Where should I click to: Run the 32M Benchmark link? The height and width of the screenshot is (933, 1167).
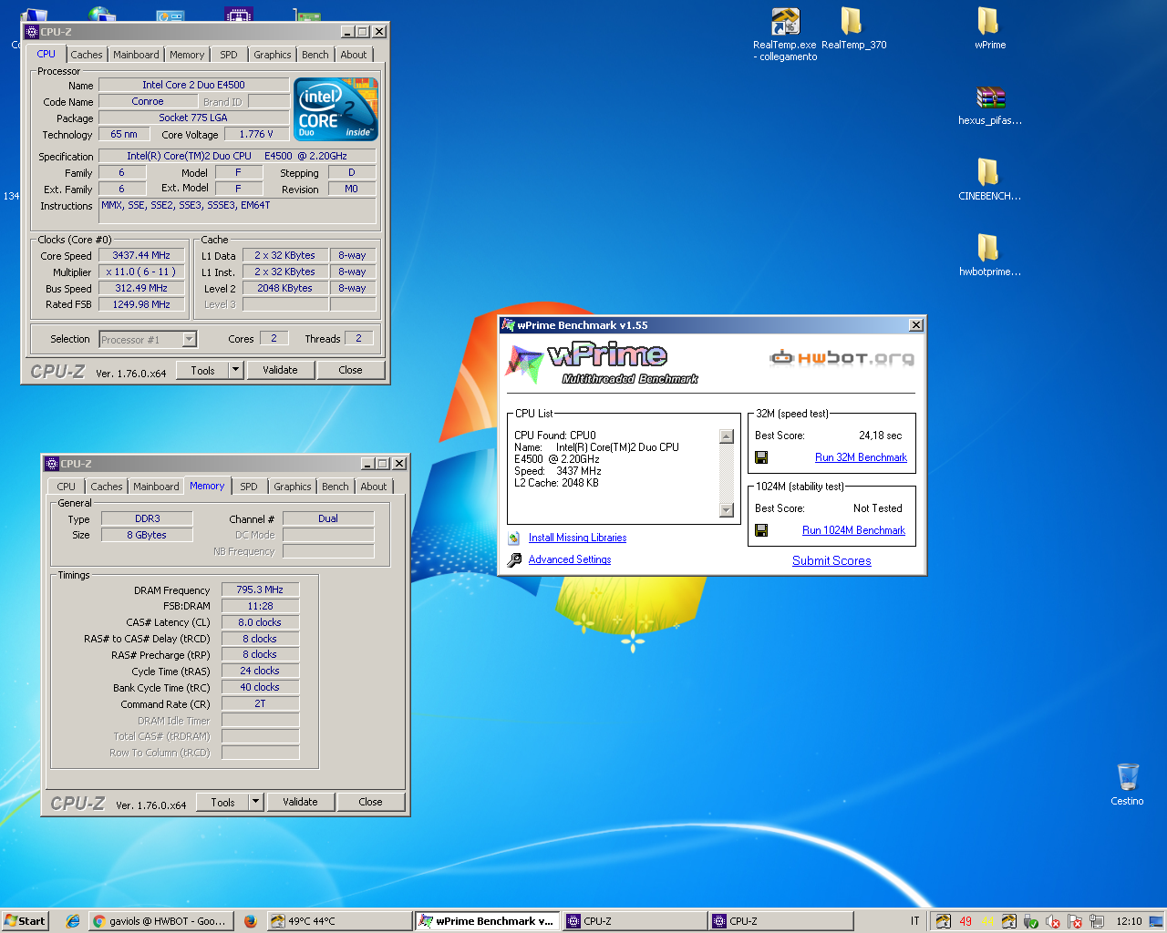coord(861,457)
